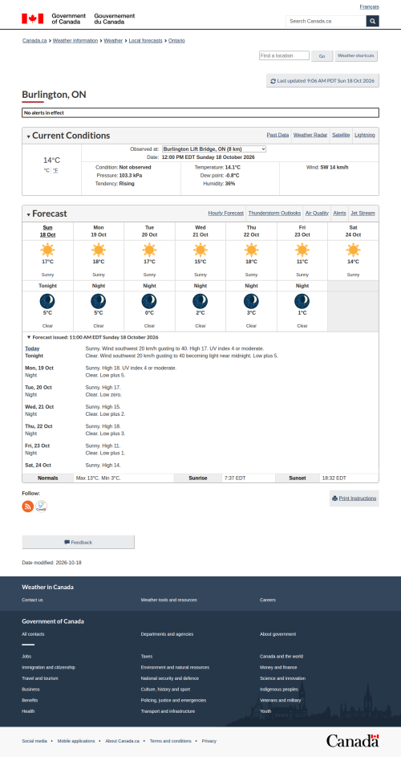Click the Friday 23 Oct sun icon

tap(302, 250)
